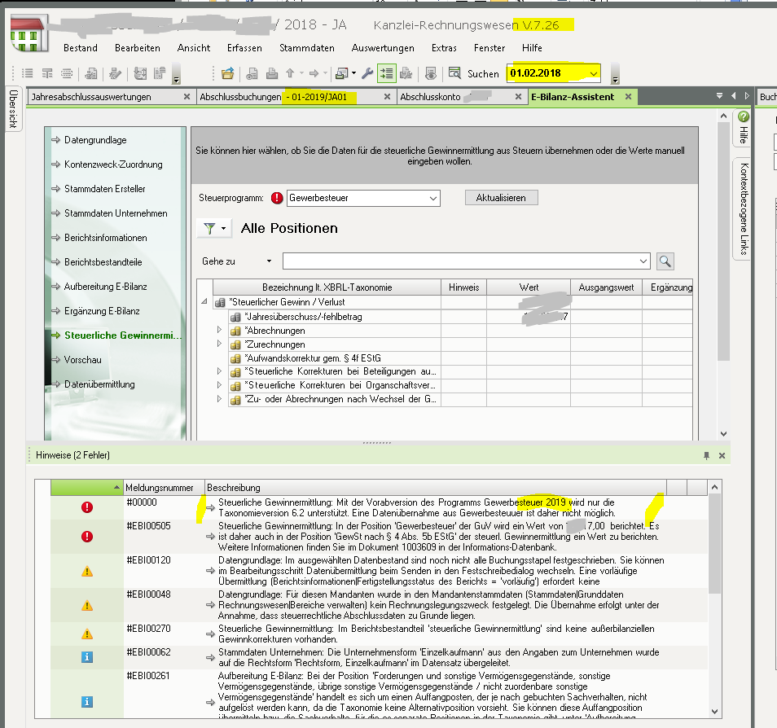Open the Hilfe menu in the menu bar
The width and height of the screenshot is (777, 728).
[532, 48]
